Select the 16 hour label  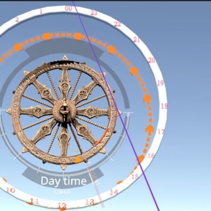(x=151, y=156)
